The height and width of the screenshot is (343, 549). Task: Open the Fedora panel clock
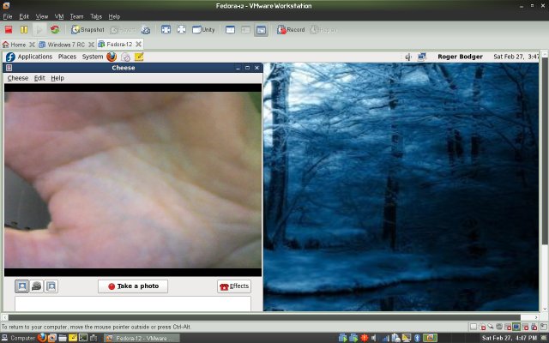(x=516, y=57)
